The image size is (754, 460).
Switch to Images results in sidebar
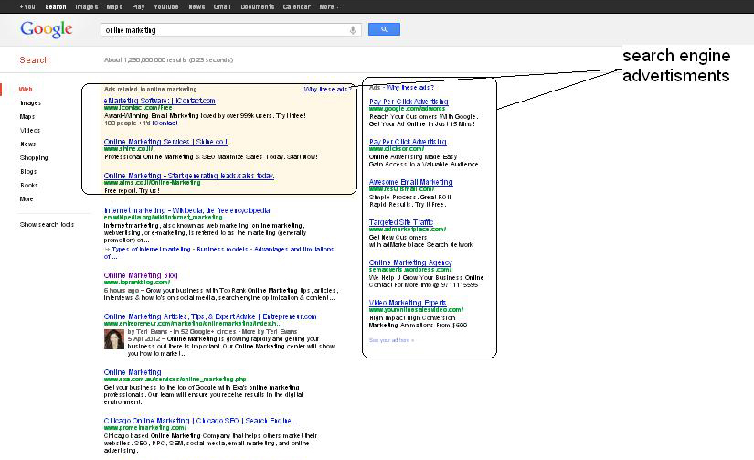coord(30,102)
